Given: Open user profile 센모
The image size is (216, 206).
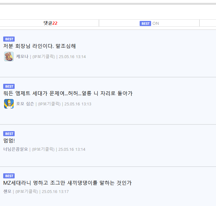Looking at the screenshot, I should point(7,191).
